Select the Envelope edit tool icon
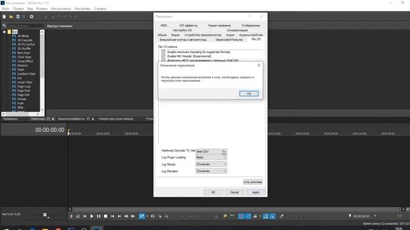This screenshot has height=230, width=410. 152,216
